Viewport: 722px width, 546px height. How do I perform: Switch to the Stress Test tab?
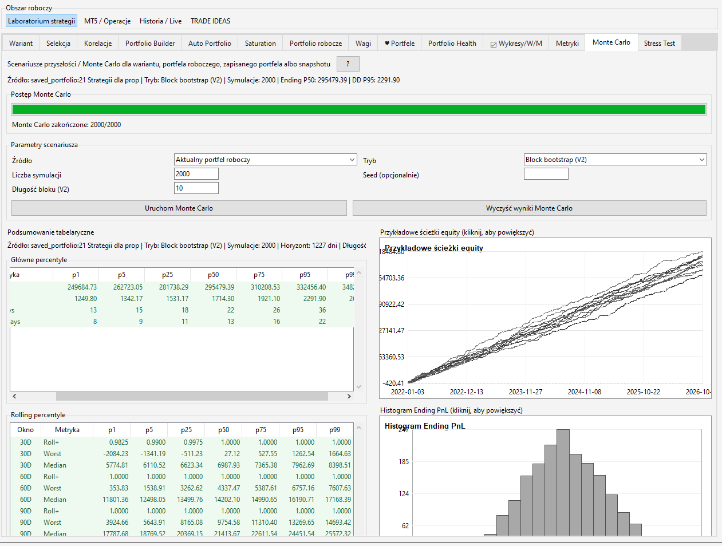660,43
